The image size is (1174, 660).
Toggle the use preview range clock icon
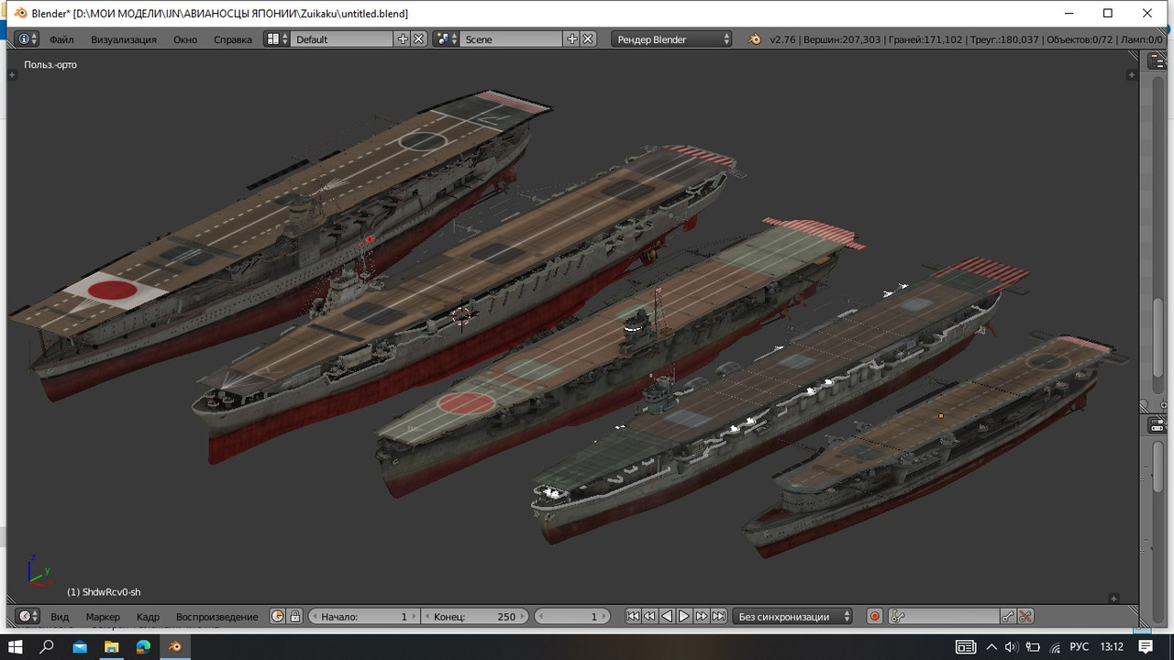point(278,617)
